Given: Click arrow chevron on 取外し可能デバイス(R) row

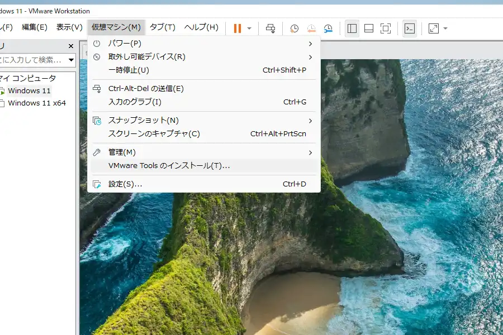Looking at the screenshot, I should point(310,57).
